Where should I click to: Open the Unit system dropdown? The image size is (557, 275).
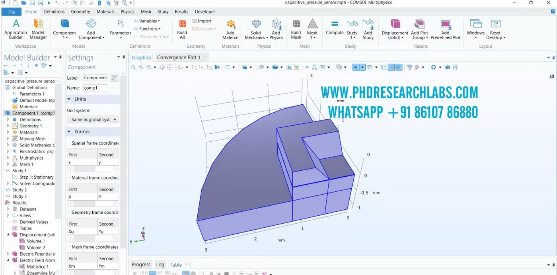coord(93,119)
